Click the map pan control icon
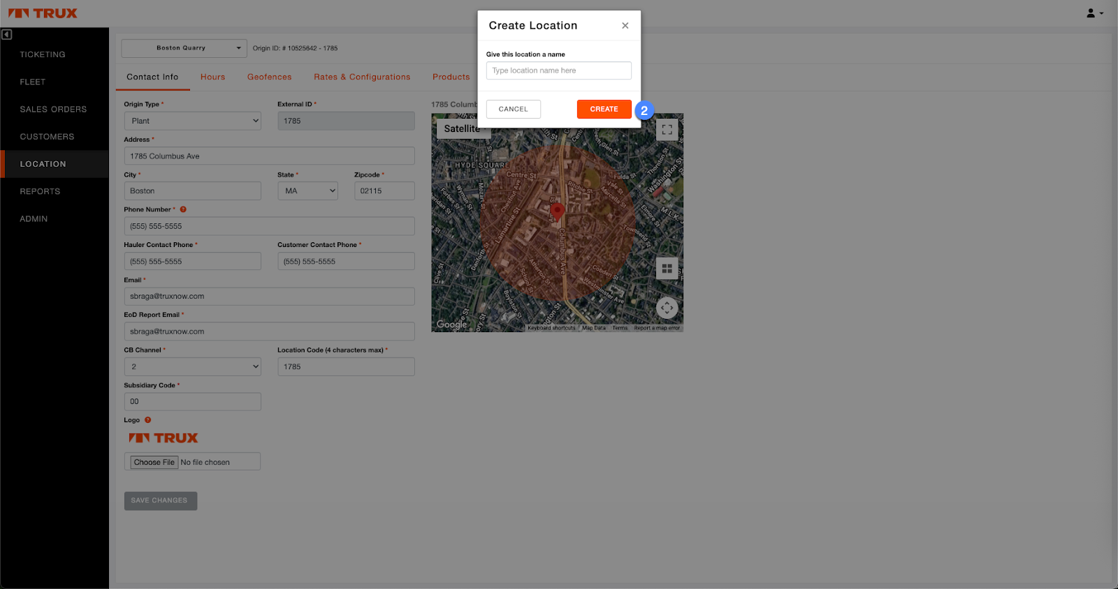Image resolution: width=1118 pixels, height=589 pixels. click(x=667, y=307)
